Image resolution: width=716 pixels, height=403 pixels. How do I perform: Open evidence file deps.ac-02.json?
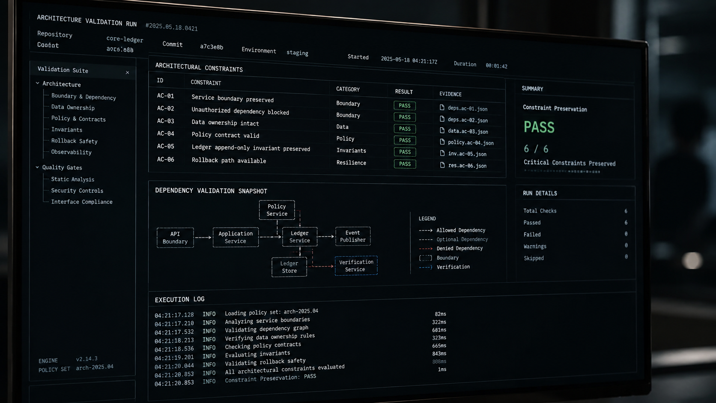(x=468, y=120)
